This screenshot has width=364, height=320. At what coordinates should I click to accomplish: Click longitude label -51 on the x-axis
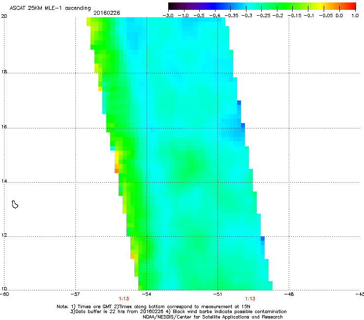217,294
